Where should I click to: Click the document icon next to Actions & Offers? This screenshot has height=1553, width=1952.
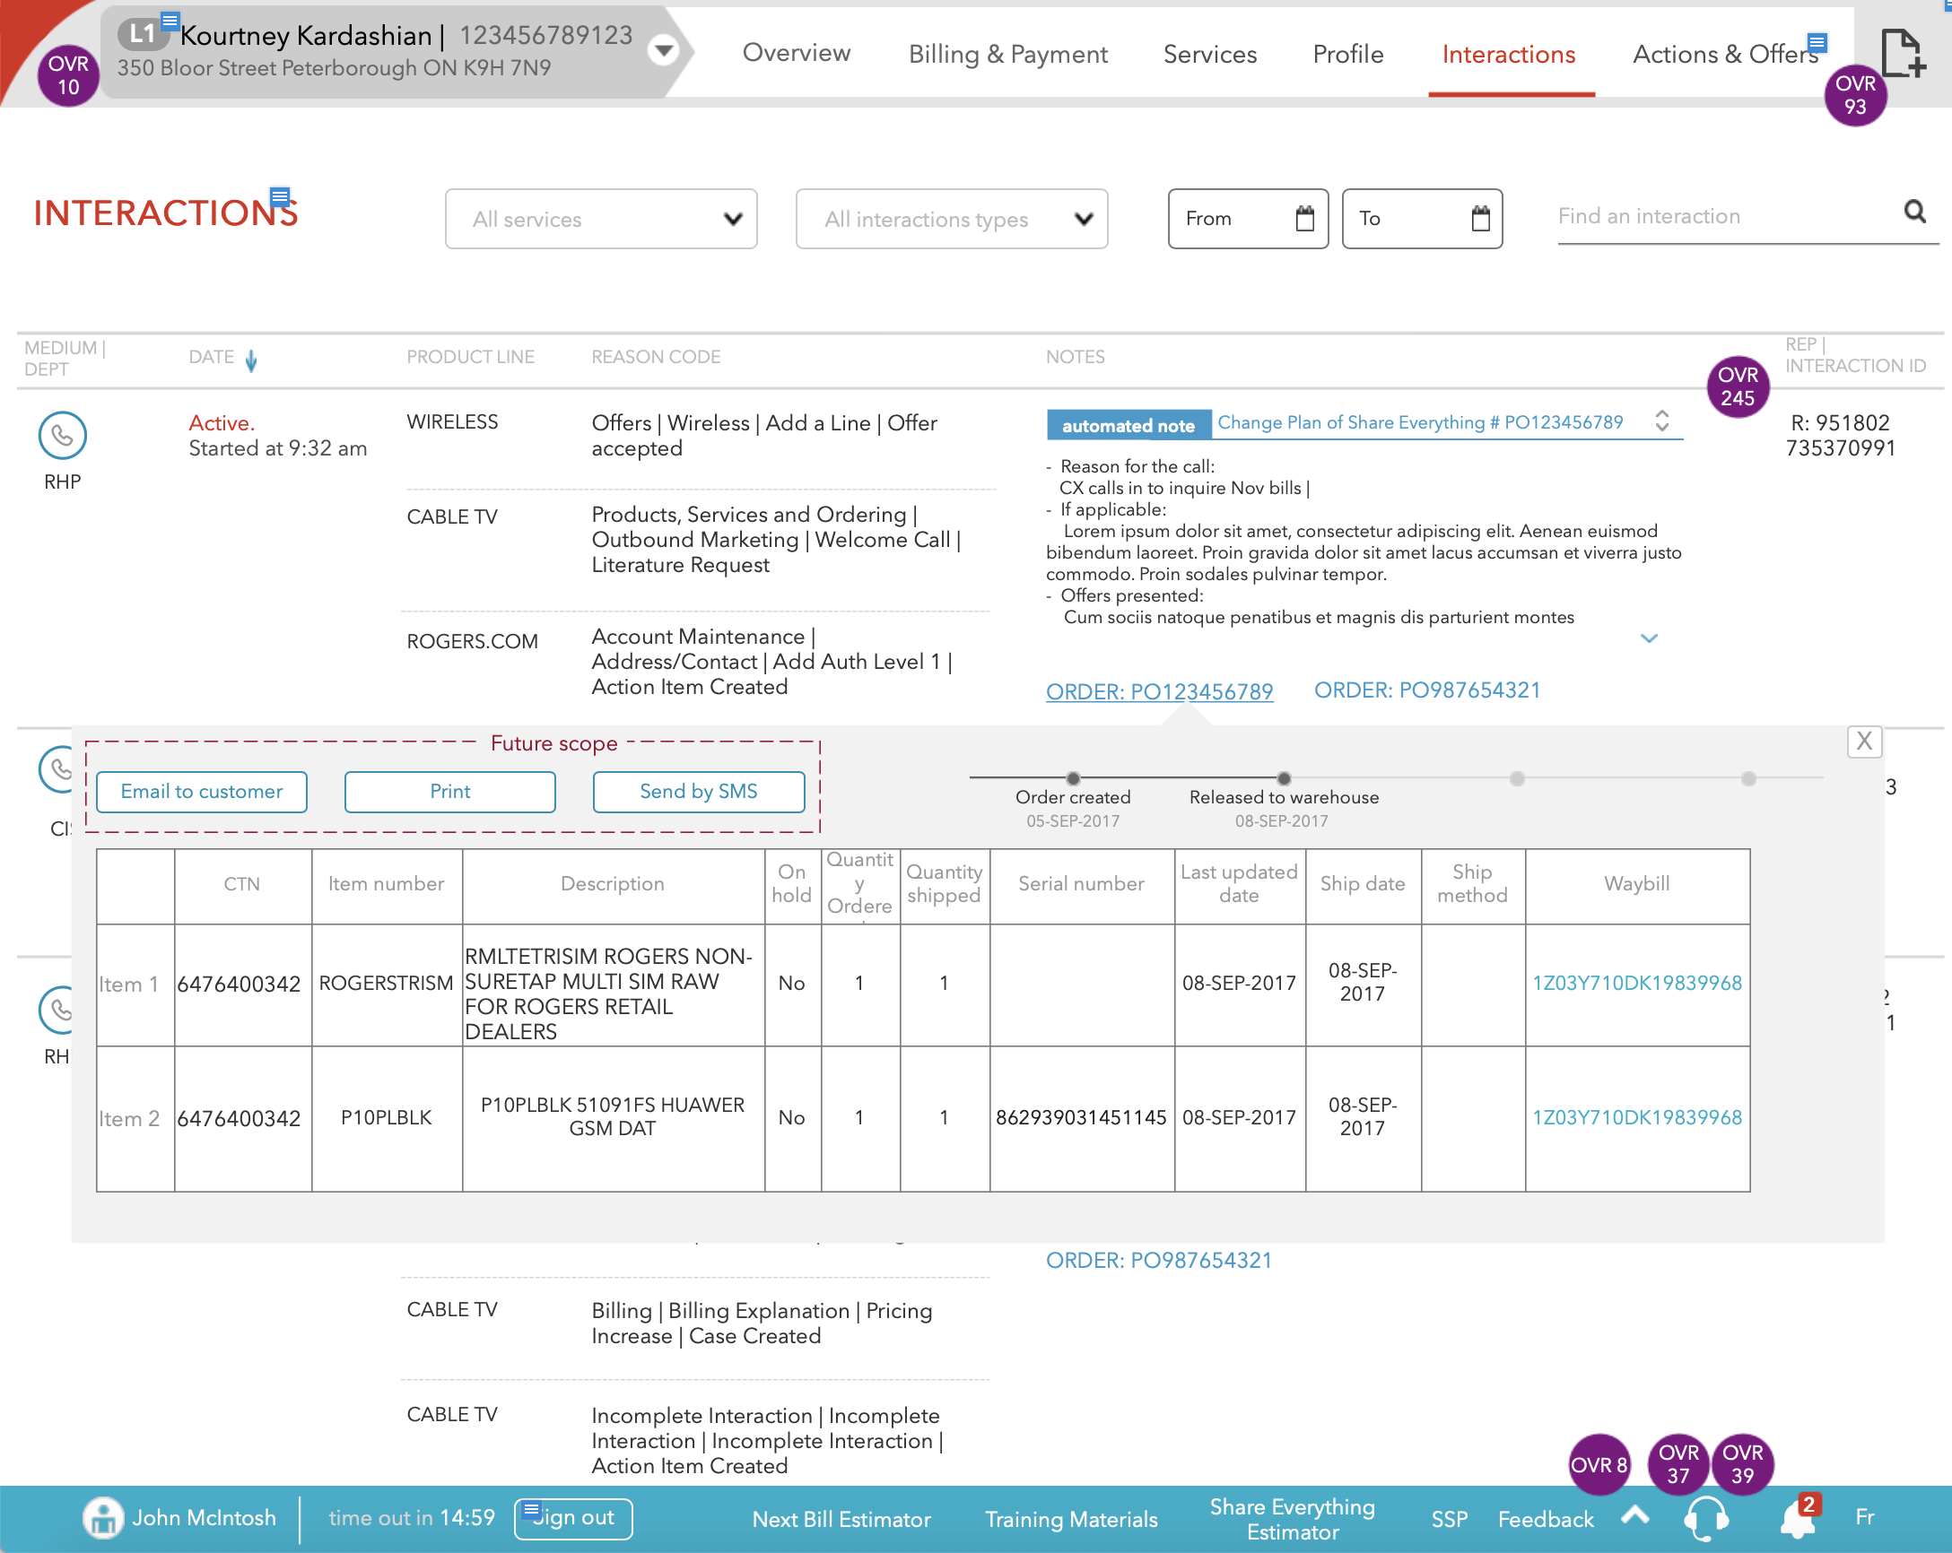[1901, 51]
